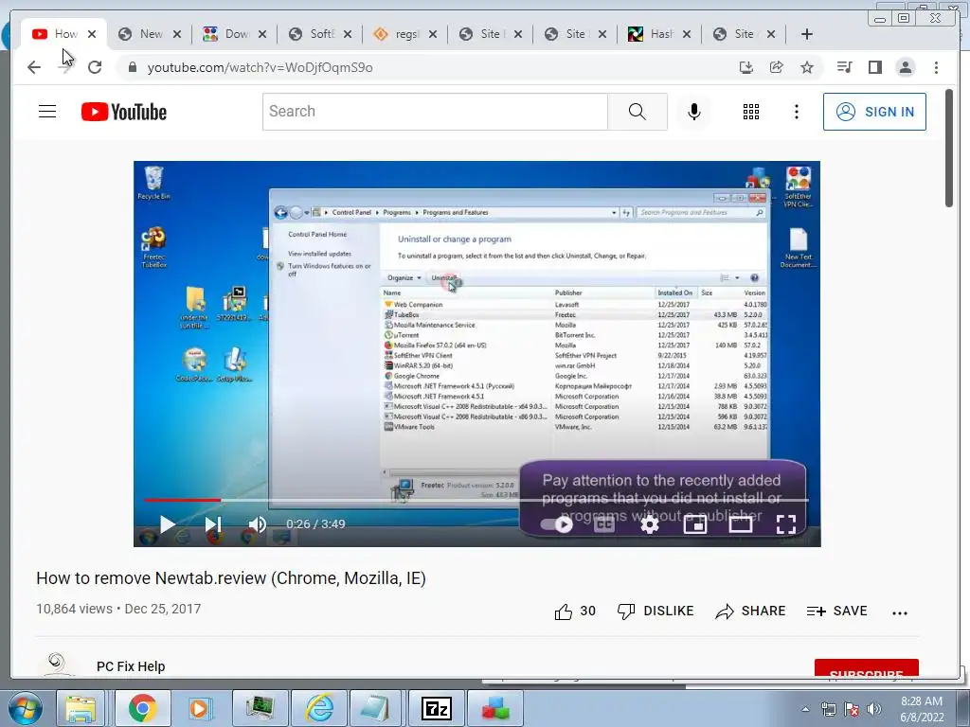This screenshot has width=970, height=727.
Task: Open the Chrome three-dot menu
Action: pos(936,67)
